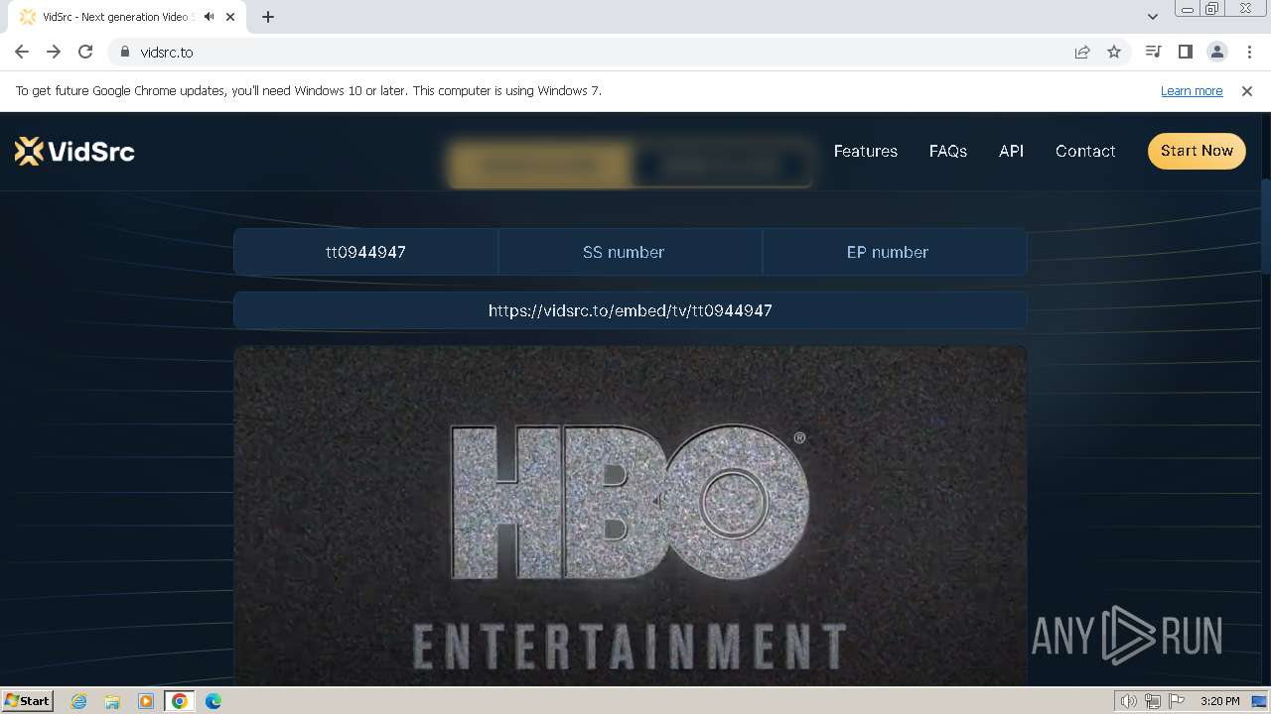
Task: Edit the tt0944947 ID field
Action: coord(365,252)
